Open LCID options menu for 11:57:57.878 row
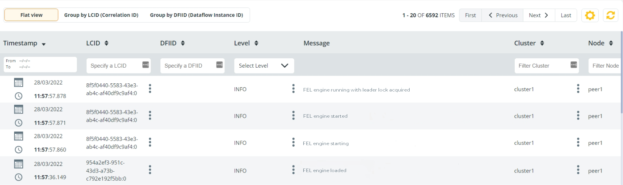 150,89
